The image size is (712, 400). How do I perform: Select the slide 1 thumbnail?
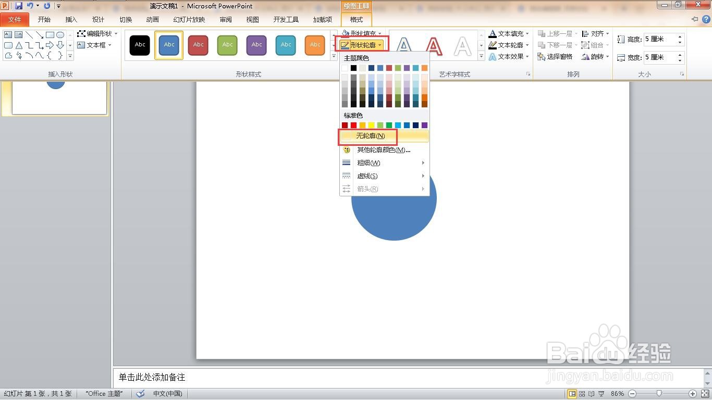[59, 97]
